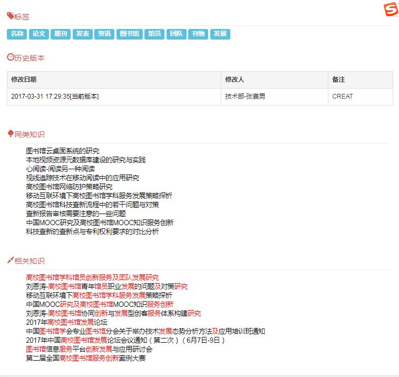This screenshot has height=377, width=399.
Task: Select the 资讯 tag
Action: [x=104, y=34]
